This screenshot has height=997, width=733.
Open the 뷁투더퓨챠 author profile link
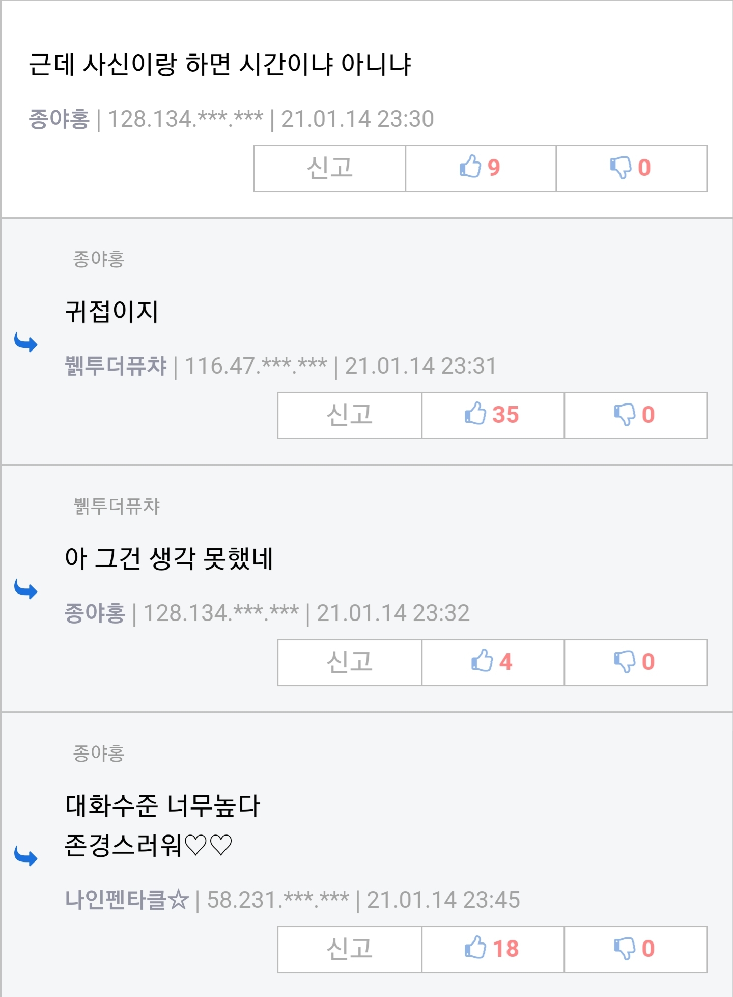[x=116, y=366]
